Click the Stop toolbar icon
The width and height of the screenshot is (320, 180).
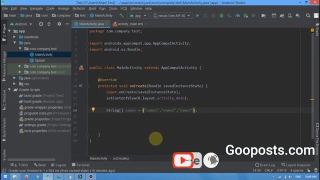click(253, 15)
